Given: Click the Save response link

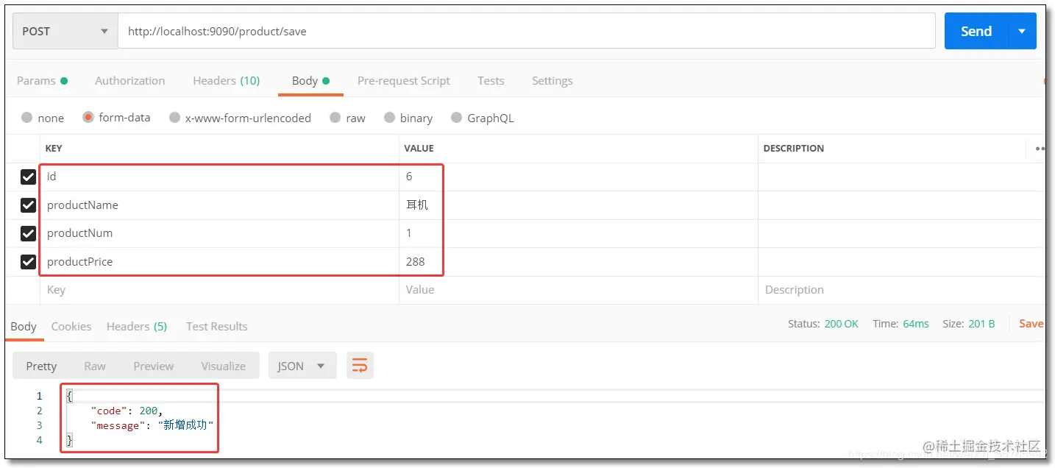Looking at the screenshot, I should pyautogui.click(x=1031, y=324).
